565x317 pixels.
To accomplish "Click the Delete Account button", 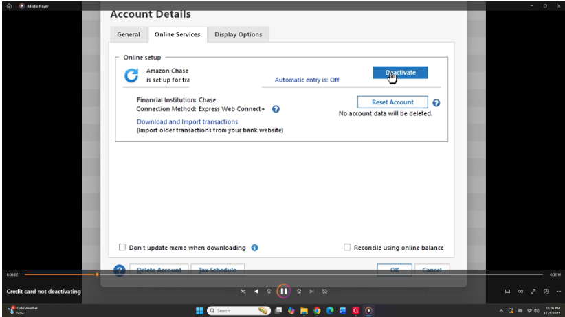I will click(159, 270).
